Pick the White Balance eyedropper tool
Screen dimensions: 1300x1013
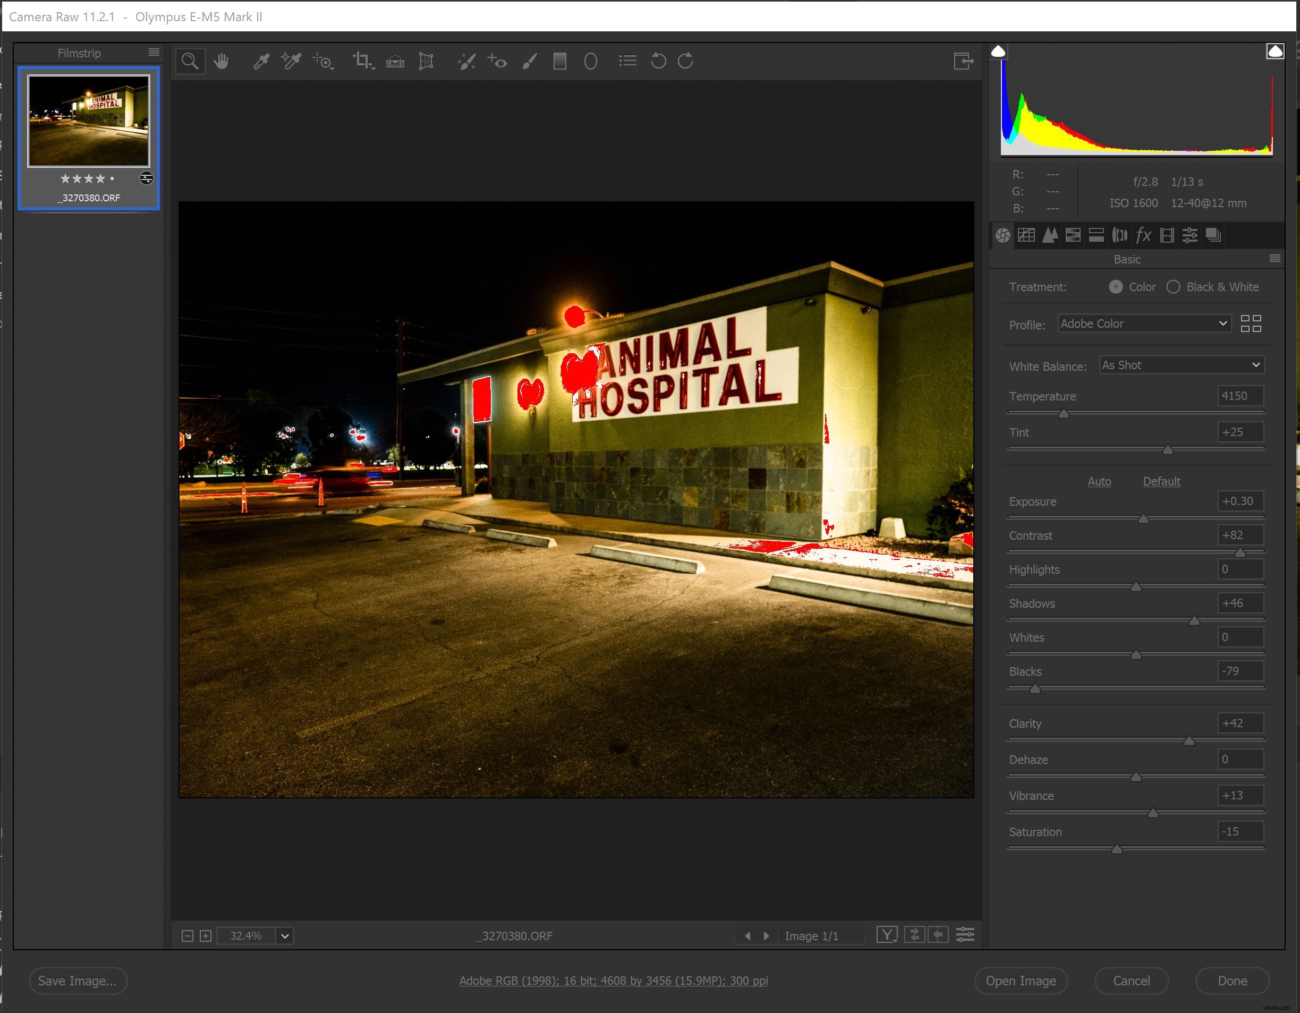click(262, 61)
